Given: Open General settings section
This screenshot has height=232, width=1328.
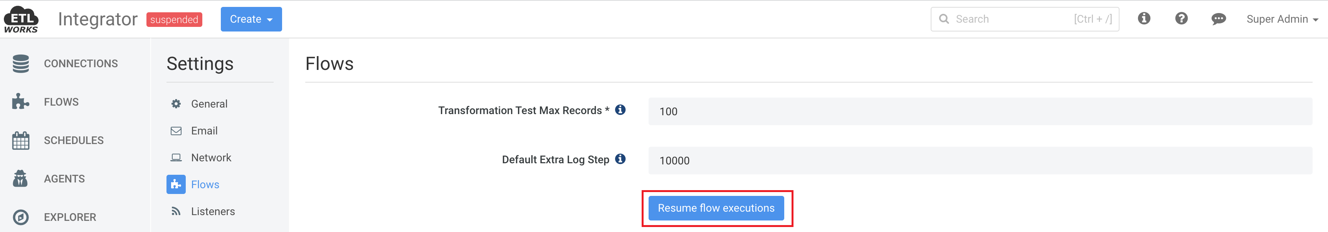Looking at the screenshot, I should (209, 104).
